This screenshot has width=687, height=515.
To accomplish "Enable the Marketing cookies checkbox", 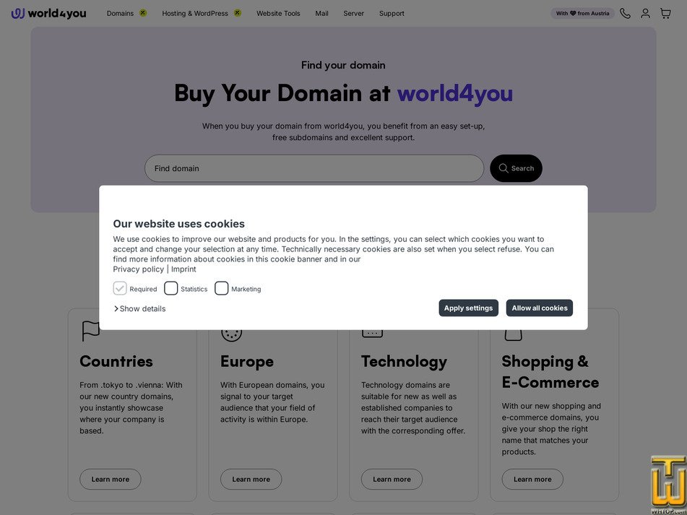I will (x=222, y=287).
